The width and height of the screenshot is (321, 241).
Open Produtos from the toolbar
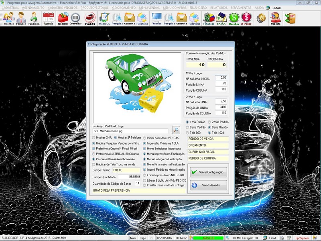[63, 18]
